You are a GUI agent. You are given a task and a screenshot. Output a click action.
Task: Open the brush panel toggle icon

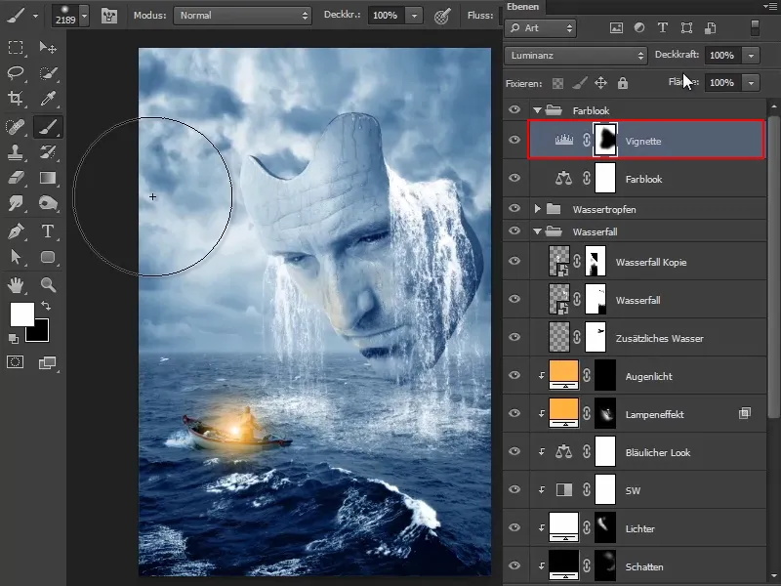tap(109, 16)
